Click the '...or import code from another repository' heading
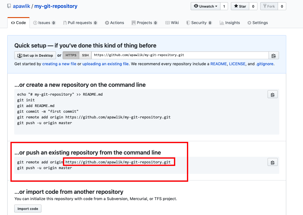Image resolution: width=303 pixels, height=215 pixels. [69, 192]
